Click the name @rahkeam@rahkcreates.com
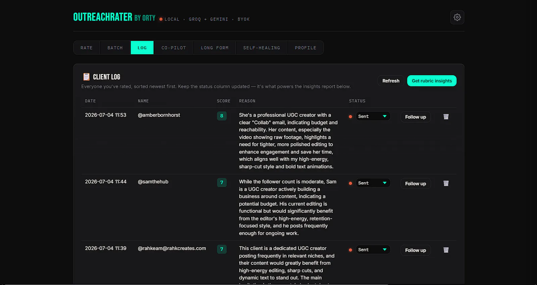This screenshot has height=285, width=537. pos(172,248)
